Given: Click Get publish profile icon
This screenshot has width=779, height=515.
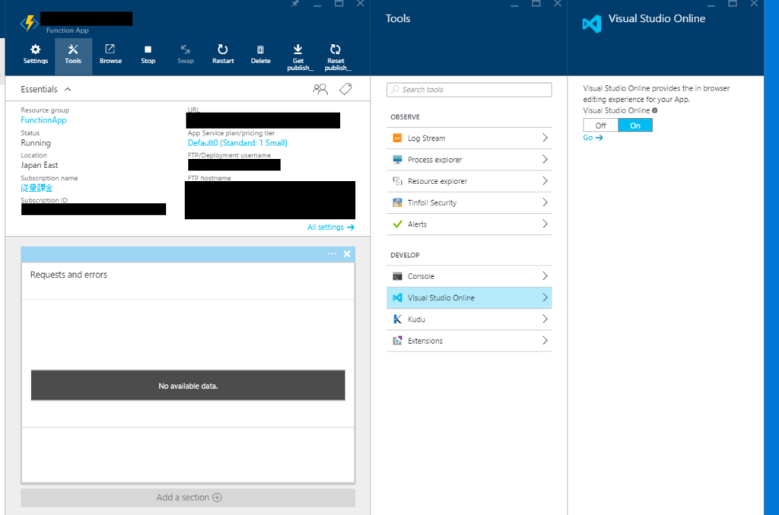Looking at the screenshot, I should click(x=297, y=49).
